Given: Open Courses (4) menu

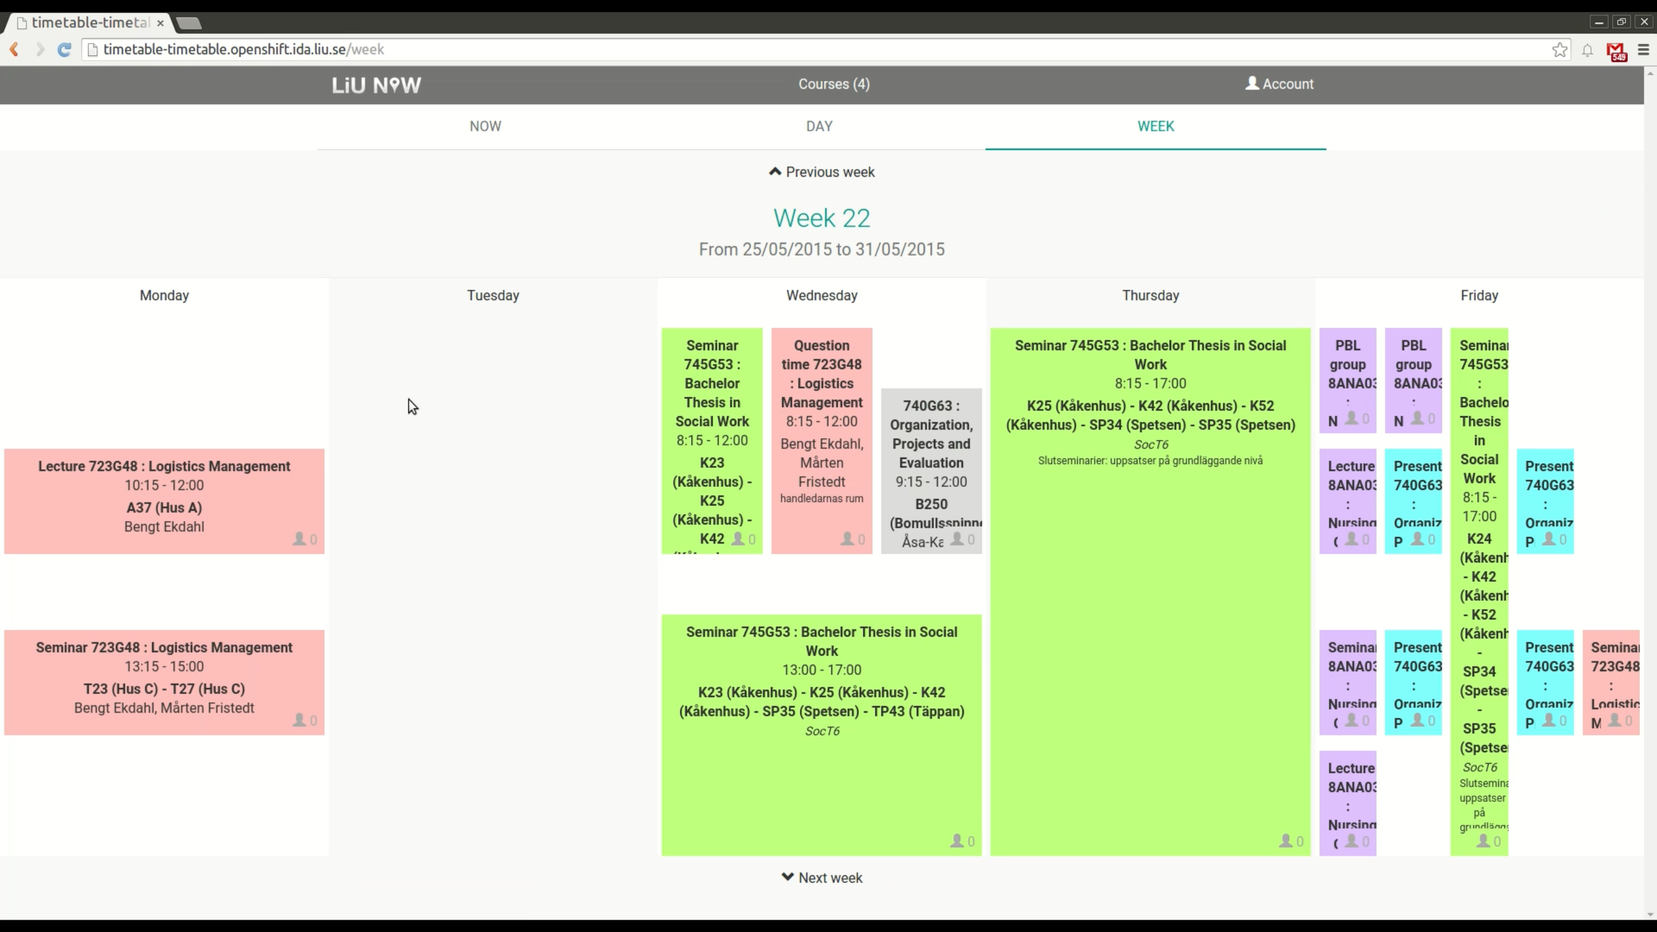Looking at the screenshot, I should tap(834, 84).
